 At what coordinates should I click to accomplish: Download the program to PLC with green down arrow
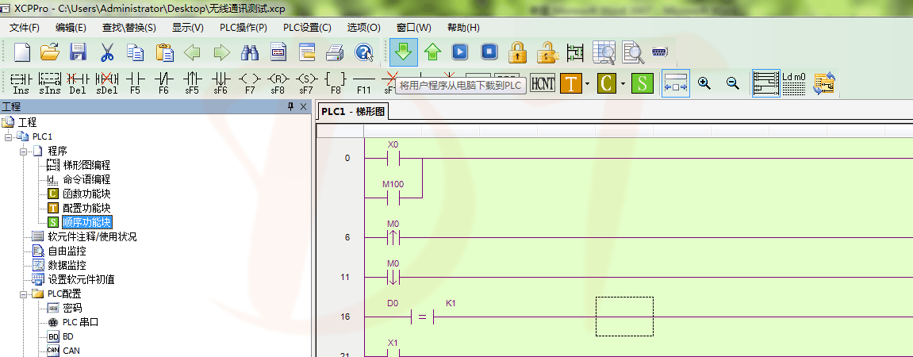point(404,52)
